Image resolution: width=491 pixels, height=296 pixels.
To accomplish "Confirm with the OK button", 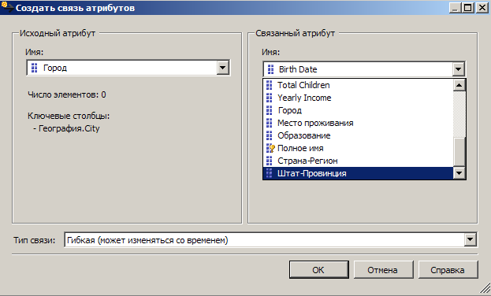I will pyautogui.click(x=318, y=270).
